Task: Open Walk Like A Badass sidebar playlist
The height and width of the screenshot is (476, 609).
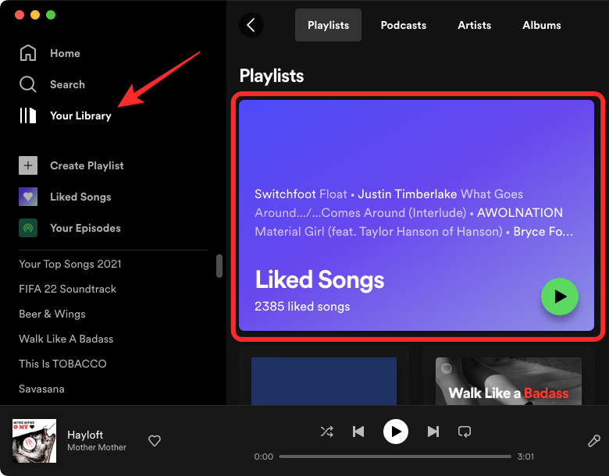Action: coord(66,339)
